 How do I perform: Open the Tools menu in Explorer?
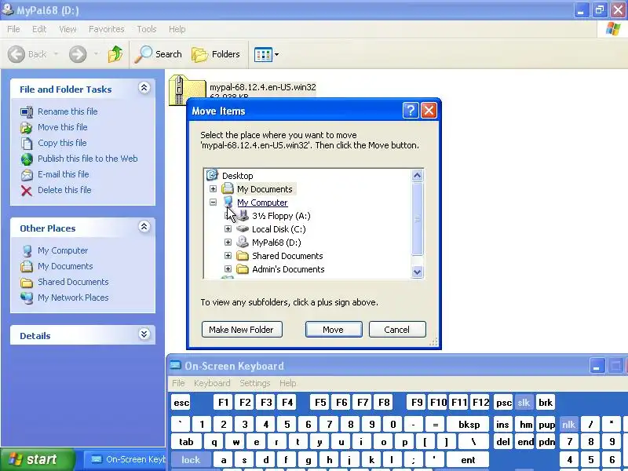(147, 29)
